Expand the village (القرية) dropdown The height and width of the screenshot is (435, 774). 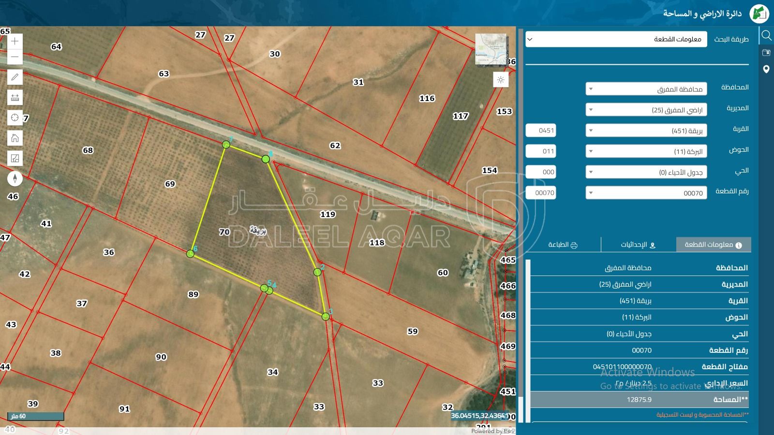(x=646, y=130)
